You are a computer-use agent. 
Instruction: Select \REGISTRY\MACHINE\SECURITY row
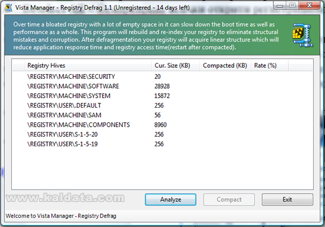[x=162, y=76]
